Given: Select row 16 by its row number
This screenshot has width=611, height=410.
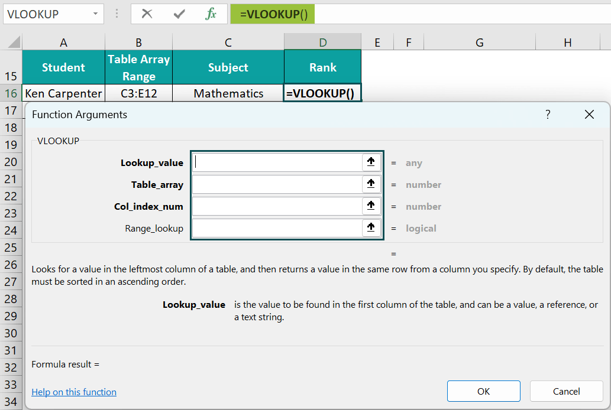Looking at the screenshot, I should click(11, 93).
